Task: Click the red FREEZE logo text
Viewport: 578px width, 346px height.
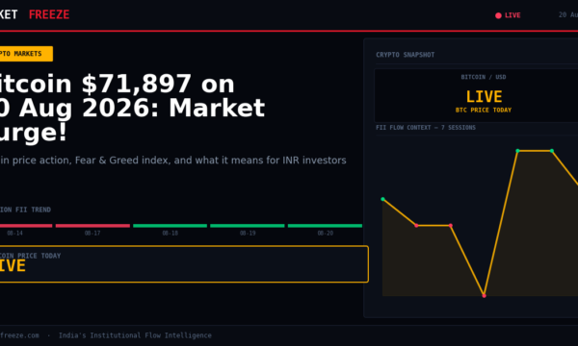Action: 49,14
